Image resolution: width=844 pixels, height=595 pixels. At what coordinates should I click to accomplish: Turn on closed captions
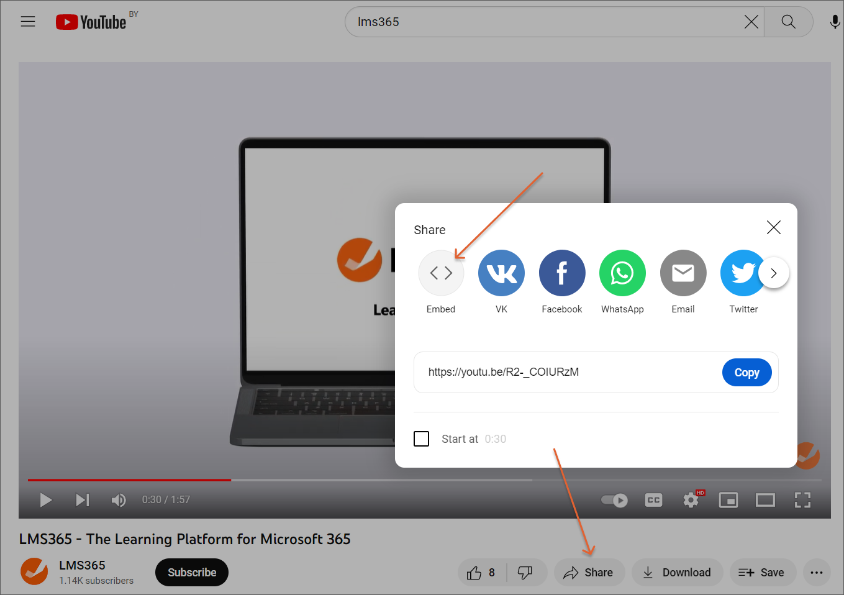point(653,500)
